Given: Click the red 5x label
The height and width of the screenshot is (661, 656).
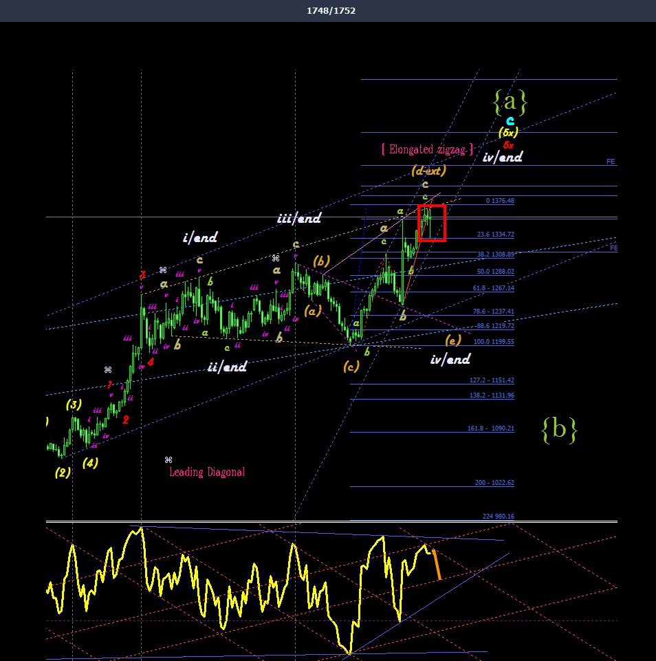Looking at the screenshot, I should (x=508, y=145).
